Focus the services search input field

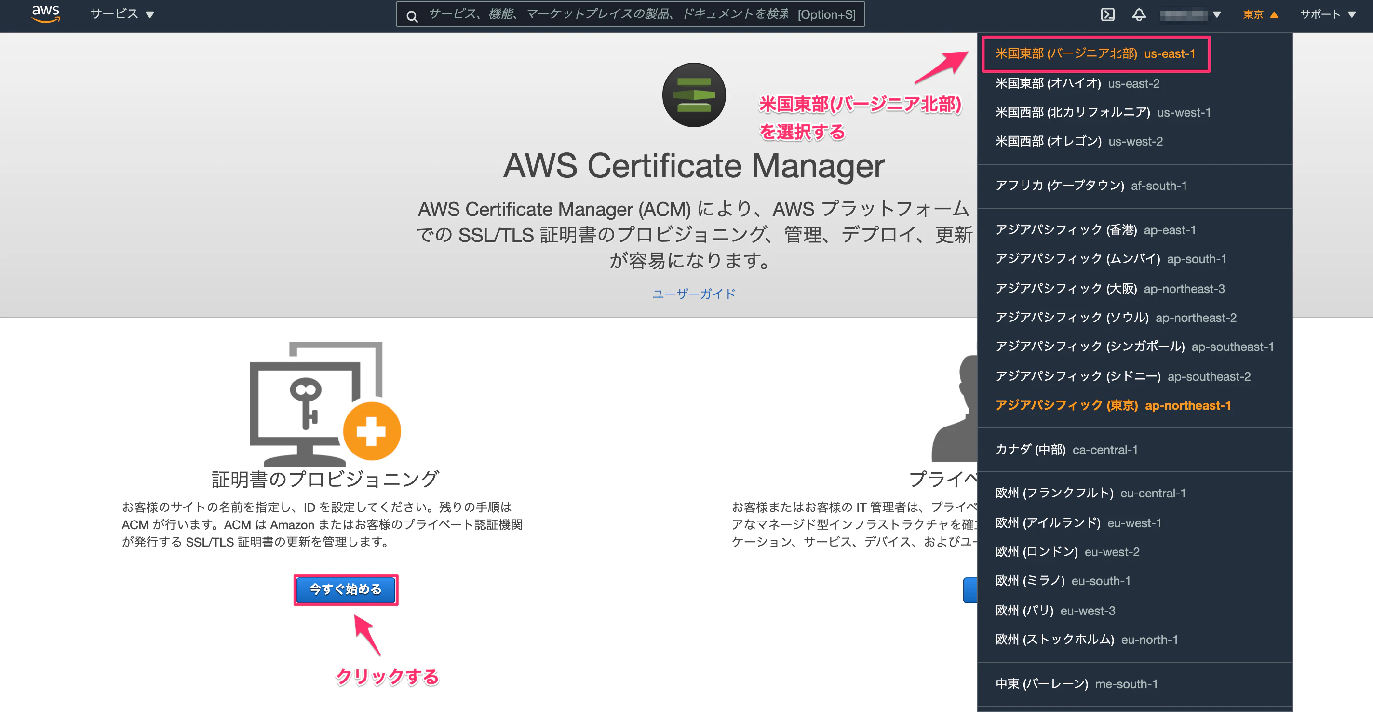coord(630,14)
